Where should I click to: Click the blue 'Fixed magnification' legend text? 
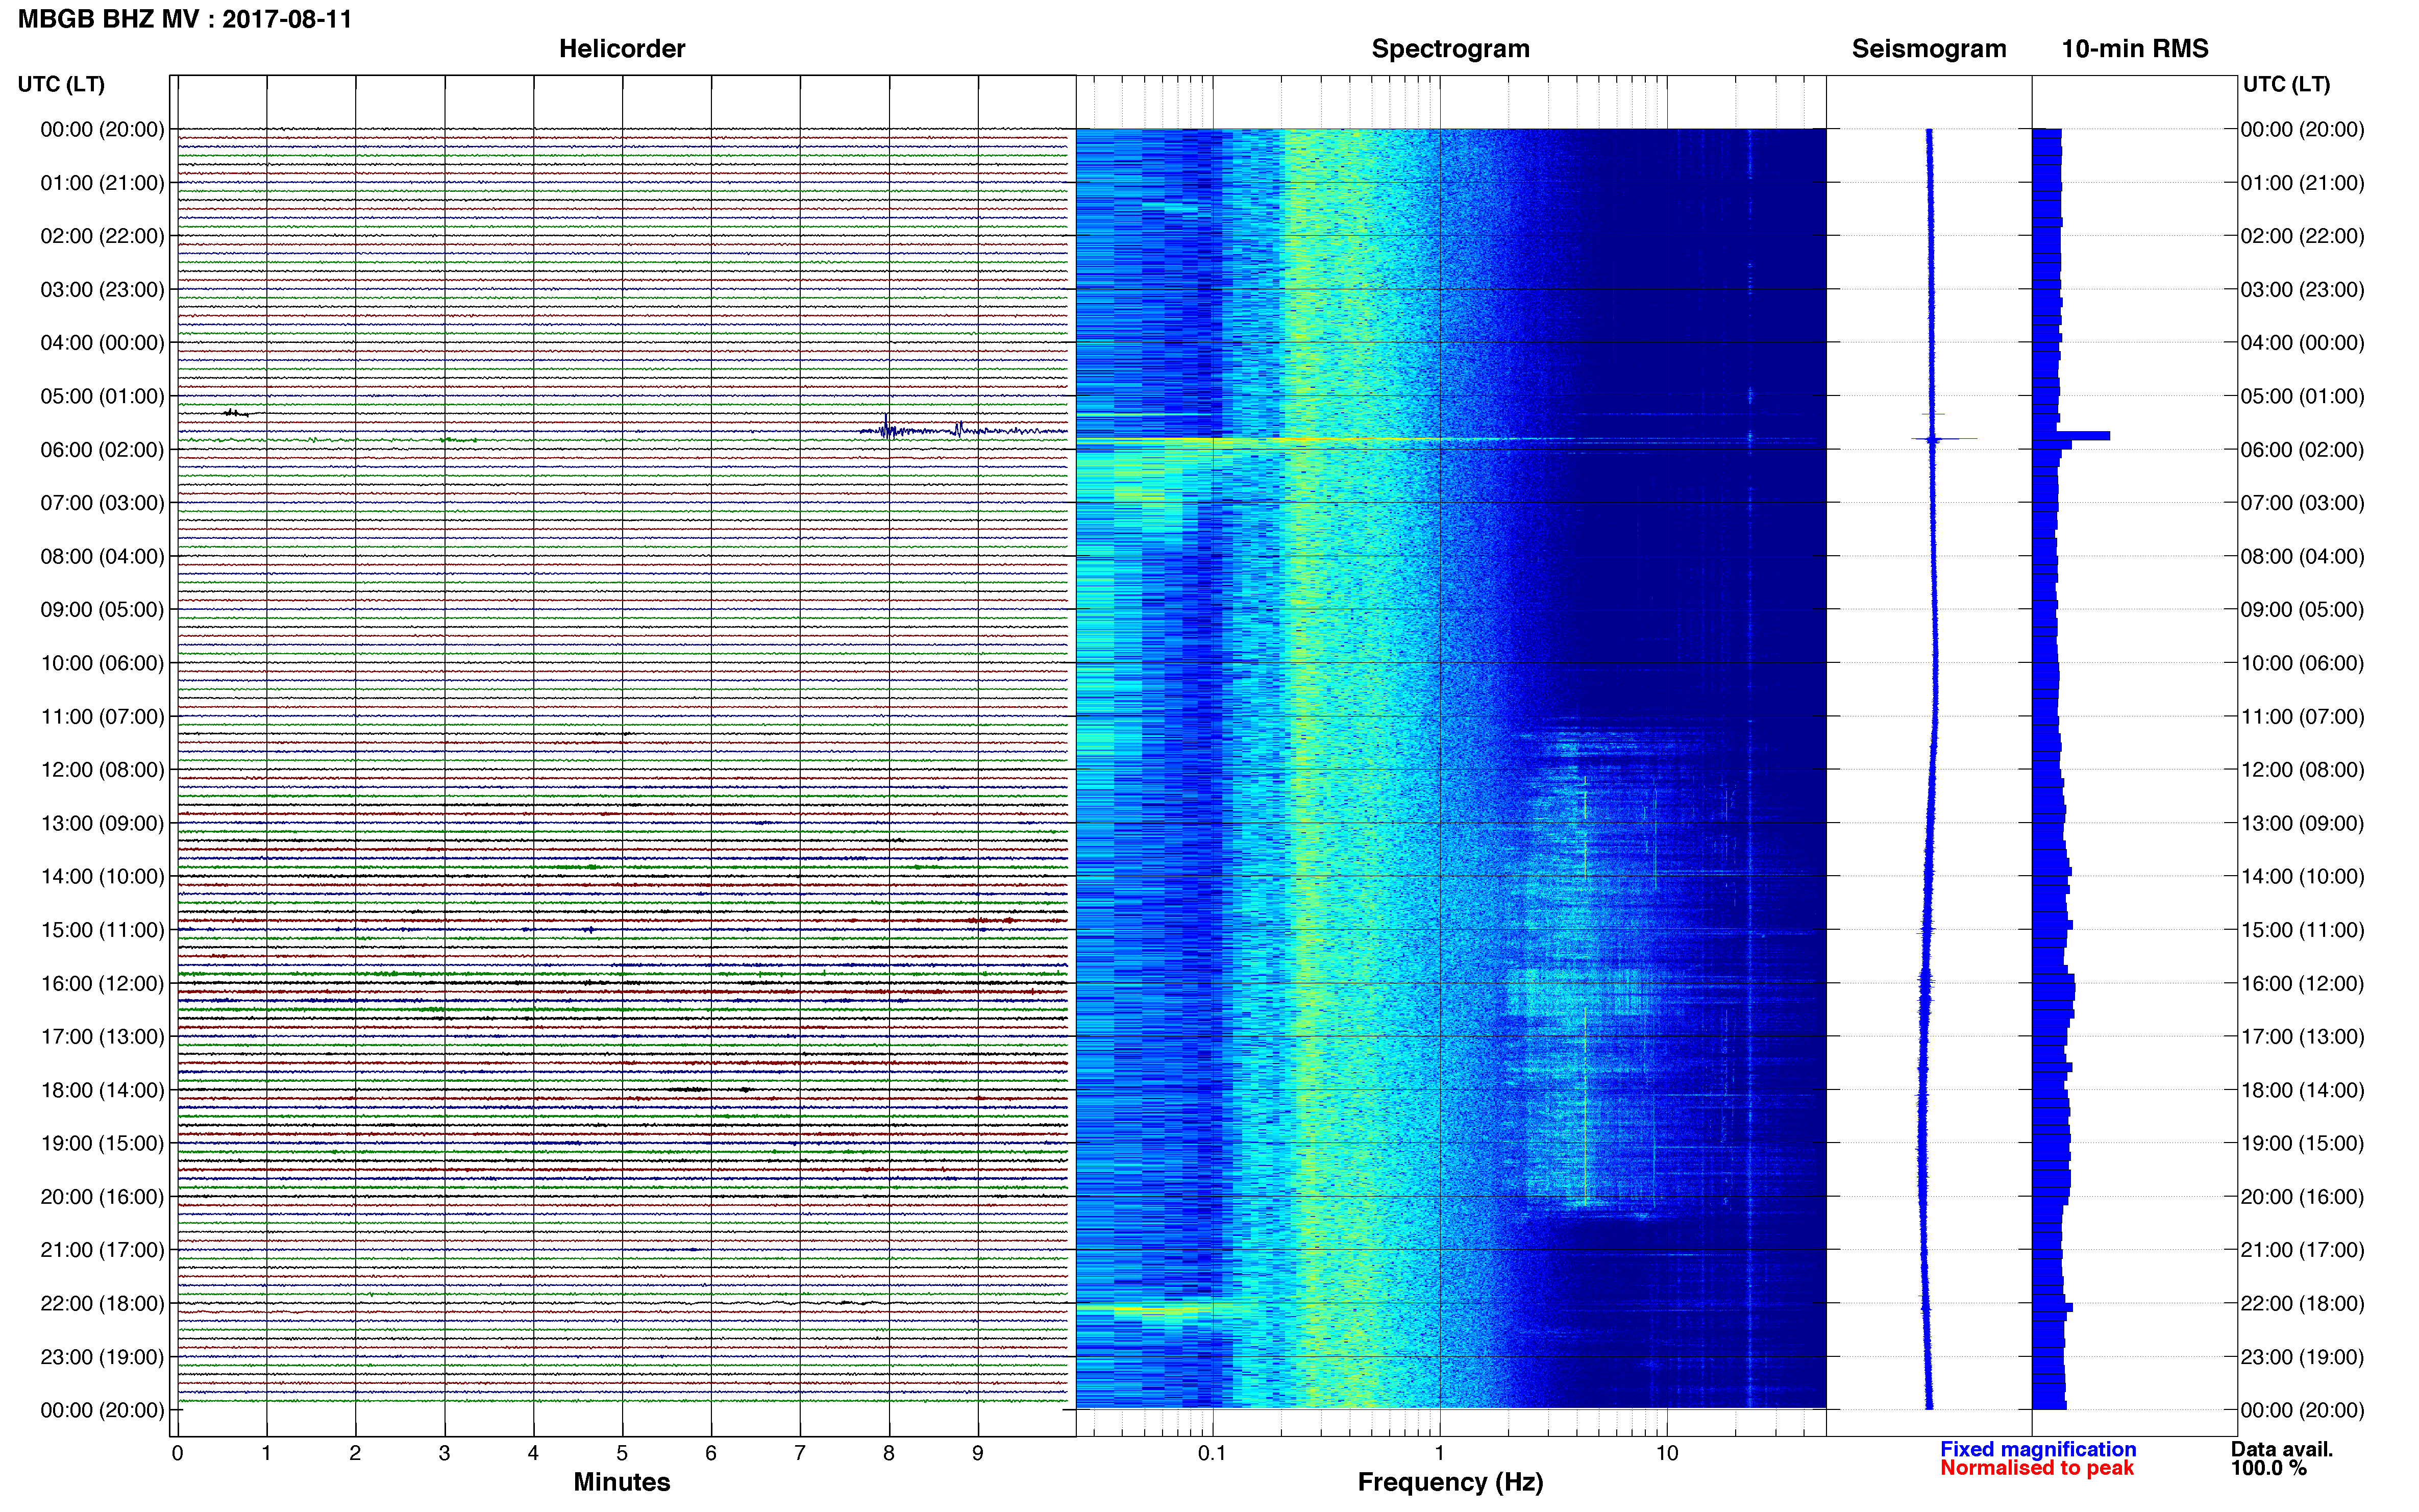click(2038, 1449)
